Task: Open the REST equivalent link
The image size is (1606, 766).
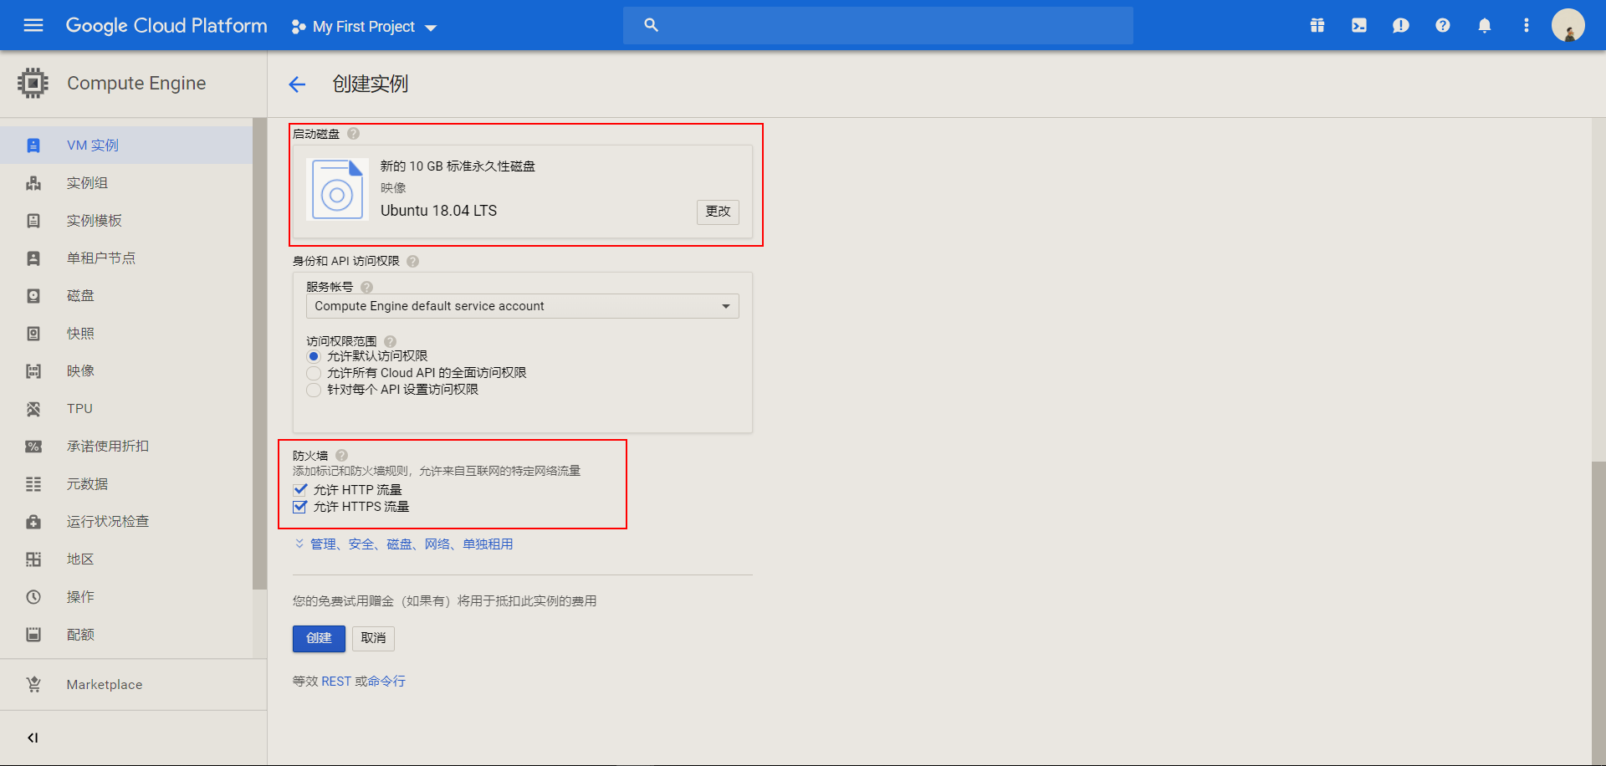Action: click(x=336, y=682)
